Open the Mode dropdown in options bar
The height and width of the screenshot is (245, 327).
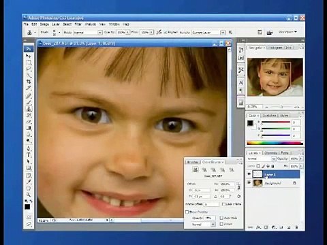click(99, 33)
